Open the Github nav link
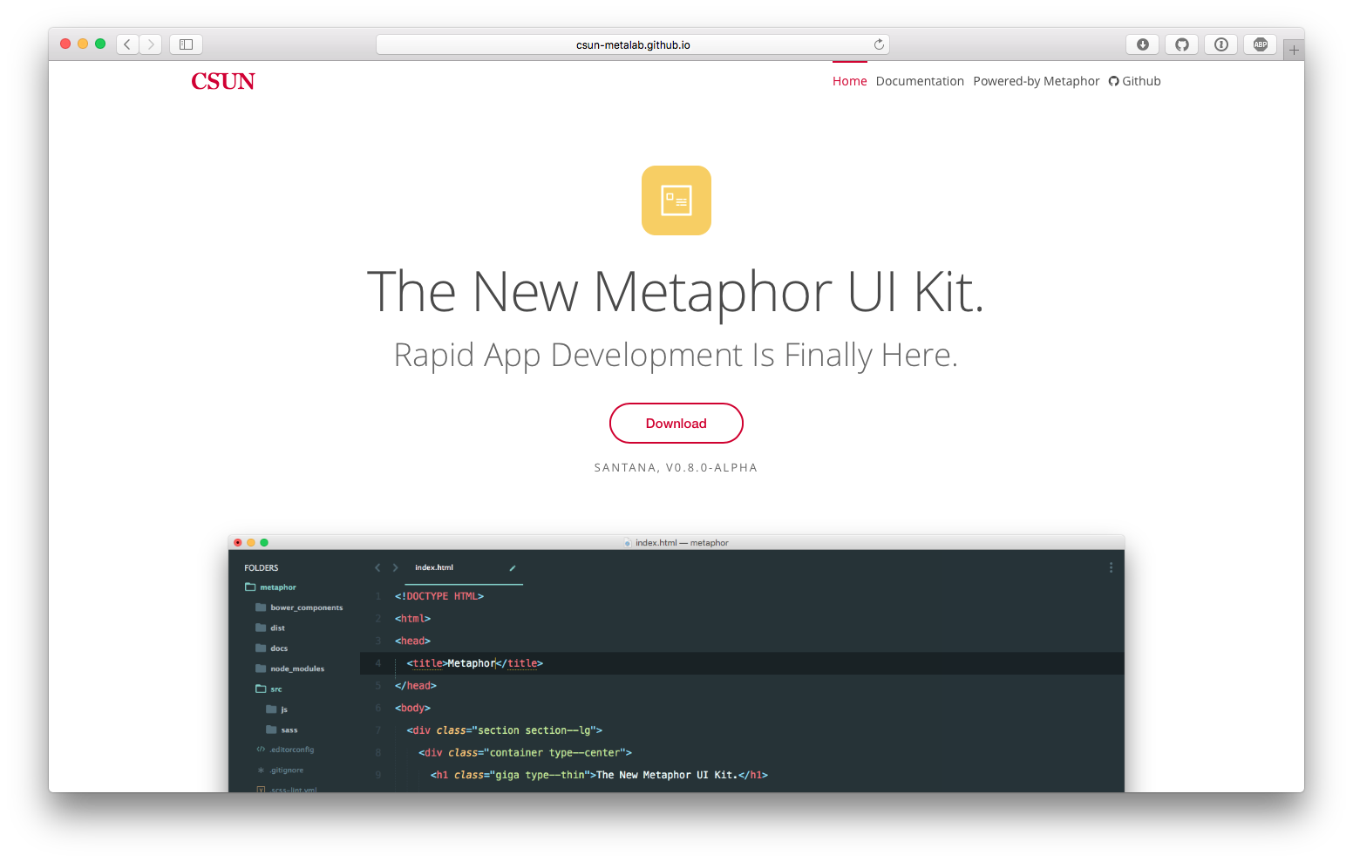The image size is (1353, 862). [1135, 81]
